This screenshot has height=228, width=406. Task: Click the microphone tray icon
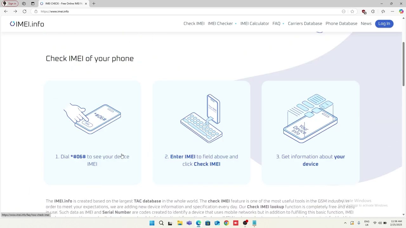click(x=359, y=223)
